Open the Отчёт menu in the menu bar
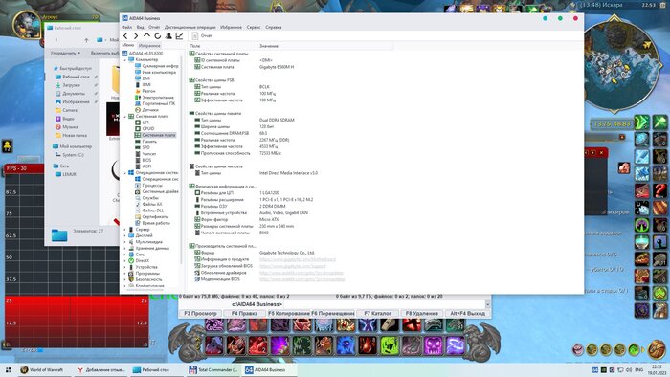The image size is (670, 377). coord(154,27)
